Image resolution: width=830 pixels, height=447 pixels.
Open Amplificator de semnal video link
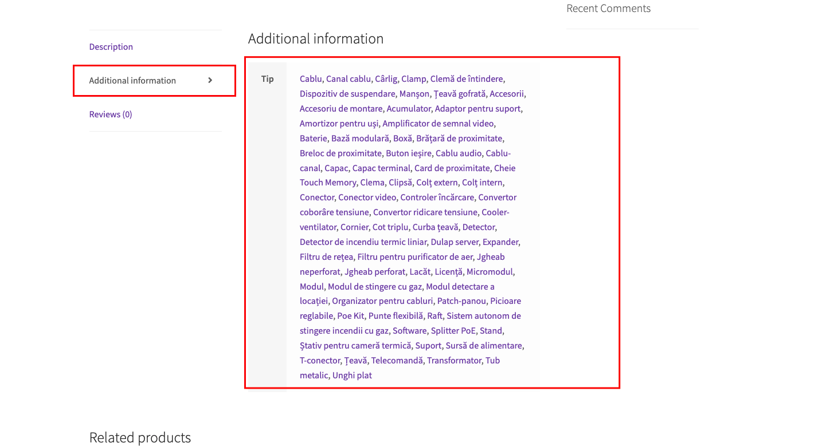438,124
